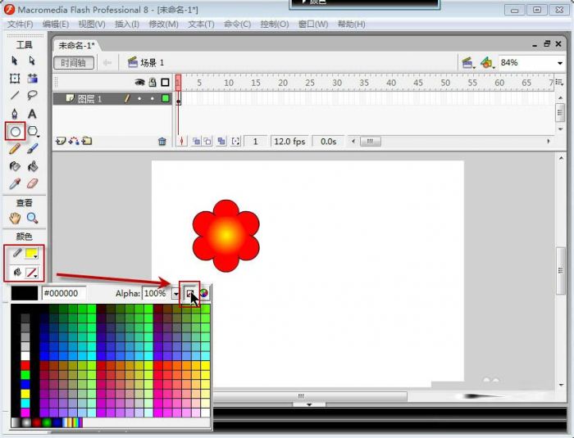Click the 时间轴 timeline button
This screenshot has width=574, height=438.
click(x=74, y=63)
